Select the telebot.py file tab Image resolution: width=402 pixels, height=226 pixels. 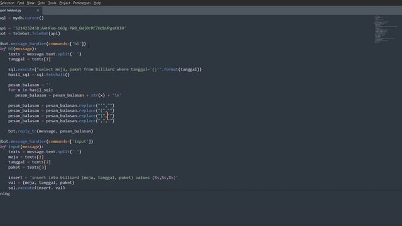click(21, 11)
